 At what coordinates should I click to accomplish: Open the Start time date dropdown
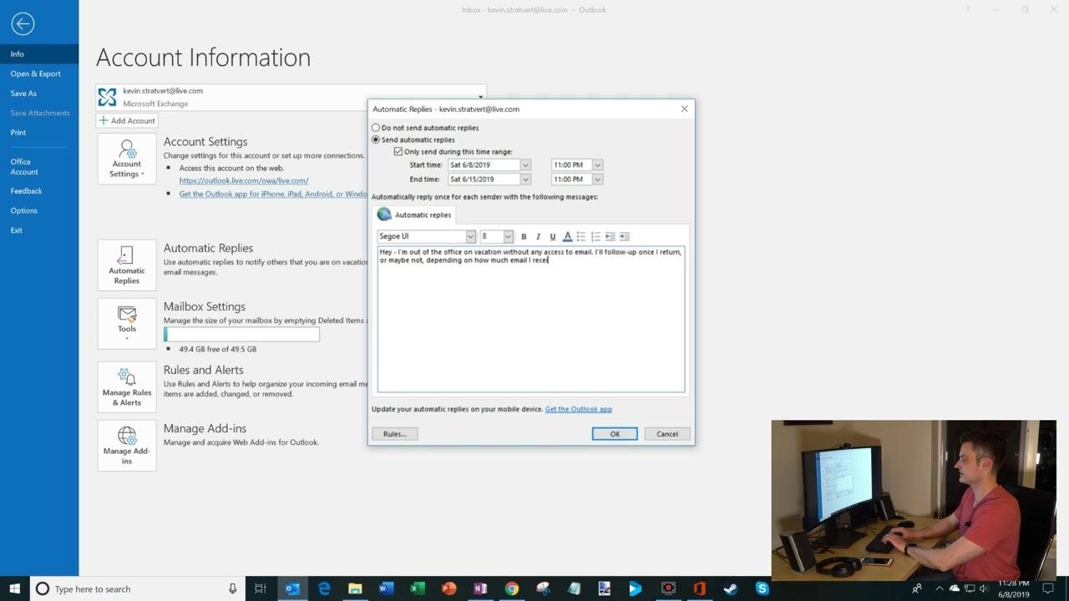[525, 165]
